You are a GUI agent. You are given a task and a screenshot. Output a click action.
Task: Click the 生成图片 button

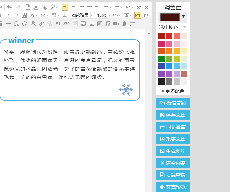pyautogui.click(x=173, y=151)
